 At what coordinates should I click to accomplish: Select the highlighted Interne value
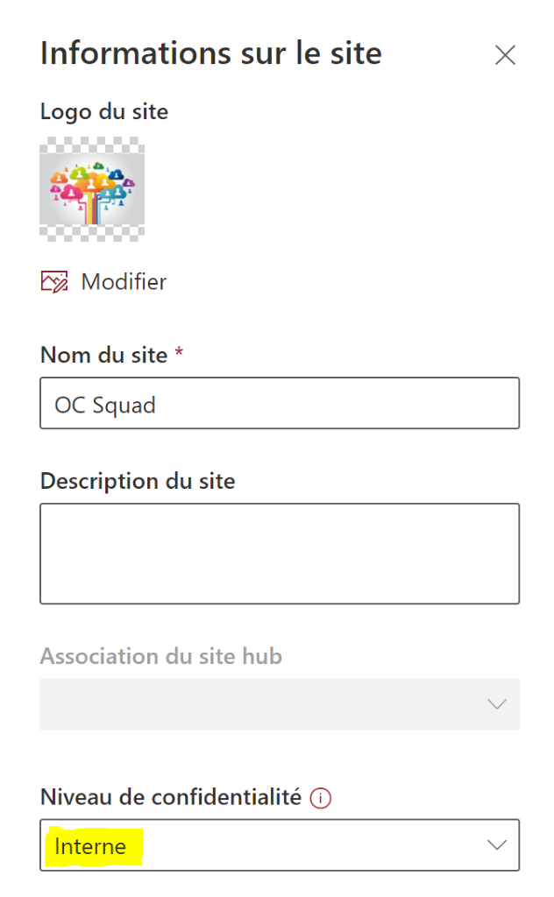pos(90,846)
